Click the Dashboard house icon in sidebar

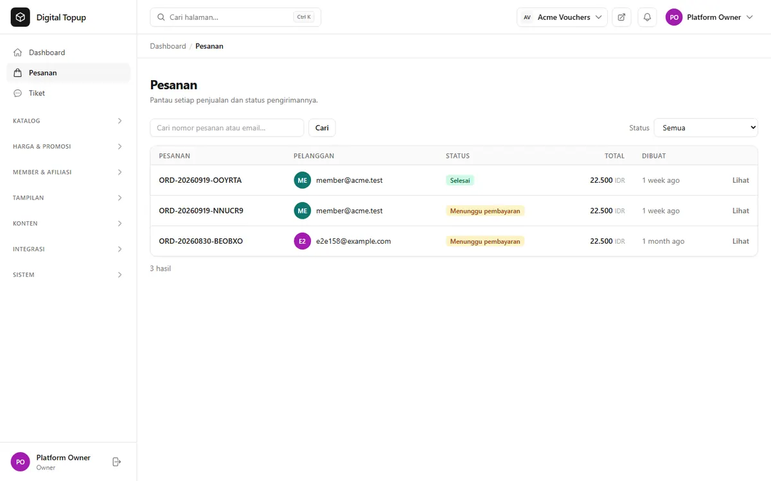[x=17, y=53]
